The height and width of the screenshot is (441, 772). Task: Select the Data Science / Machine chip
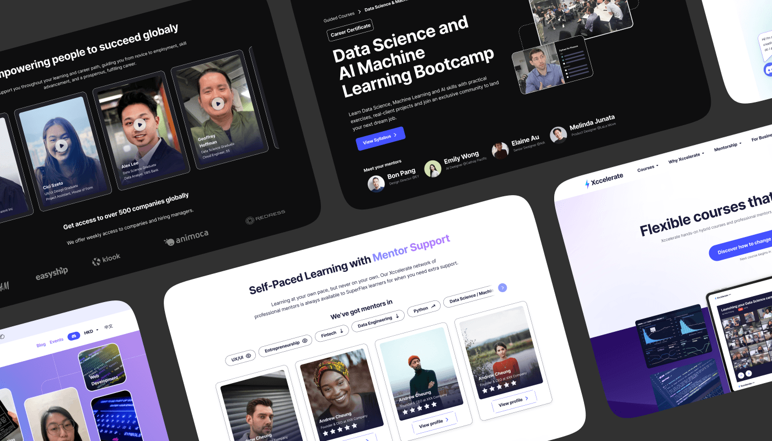(470, 297)
